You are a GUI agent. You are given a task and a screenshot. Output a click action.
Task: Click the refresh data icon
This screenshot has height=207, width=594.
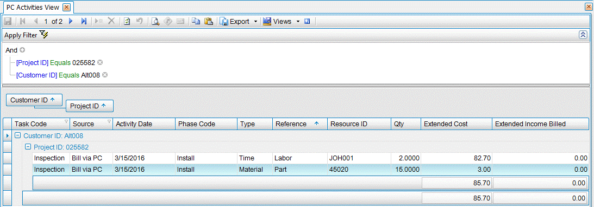coord(127,22)
